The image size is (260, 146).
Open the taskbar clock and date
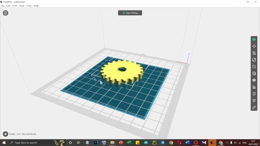253,143
